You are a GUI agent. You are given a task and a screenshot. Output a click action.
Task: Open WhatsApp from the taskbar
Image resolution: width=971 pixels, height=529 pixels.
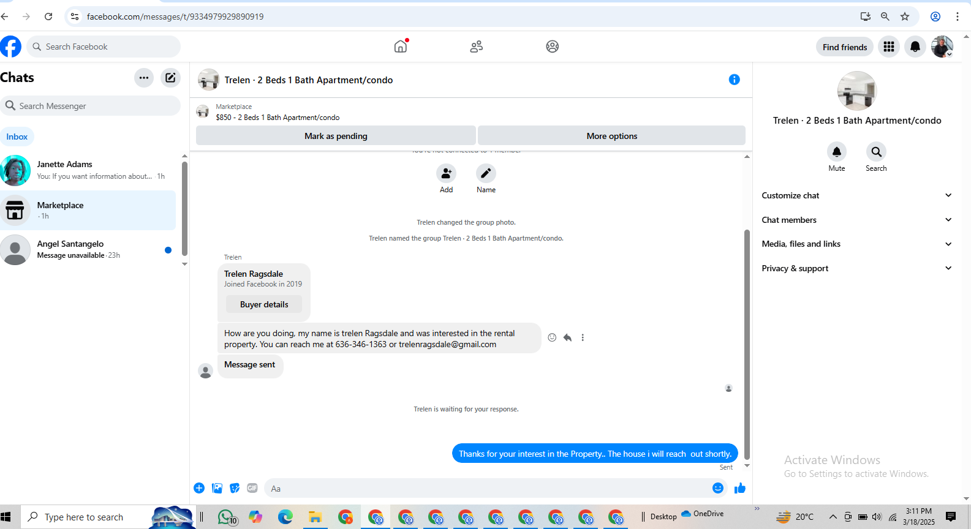pos(227,517)
